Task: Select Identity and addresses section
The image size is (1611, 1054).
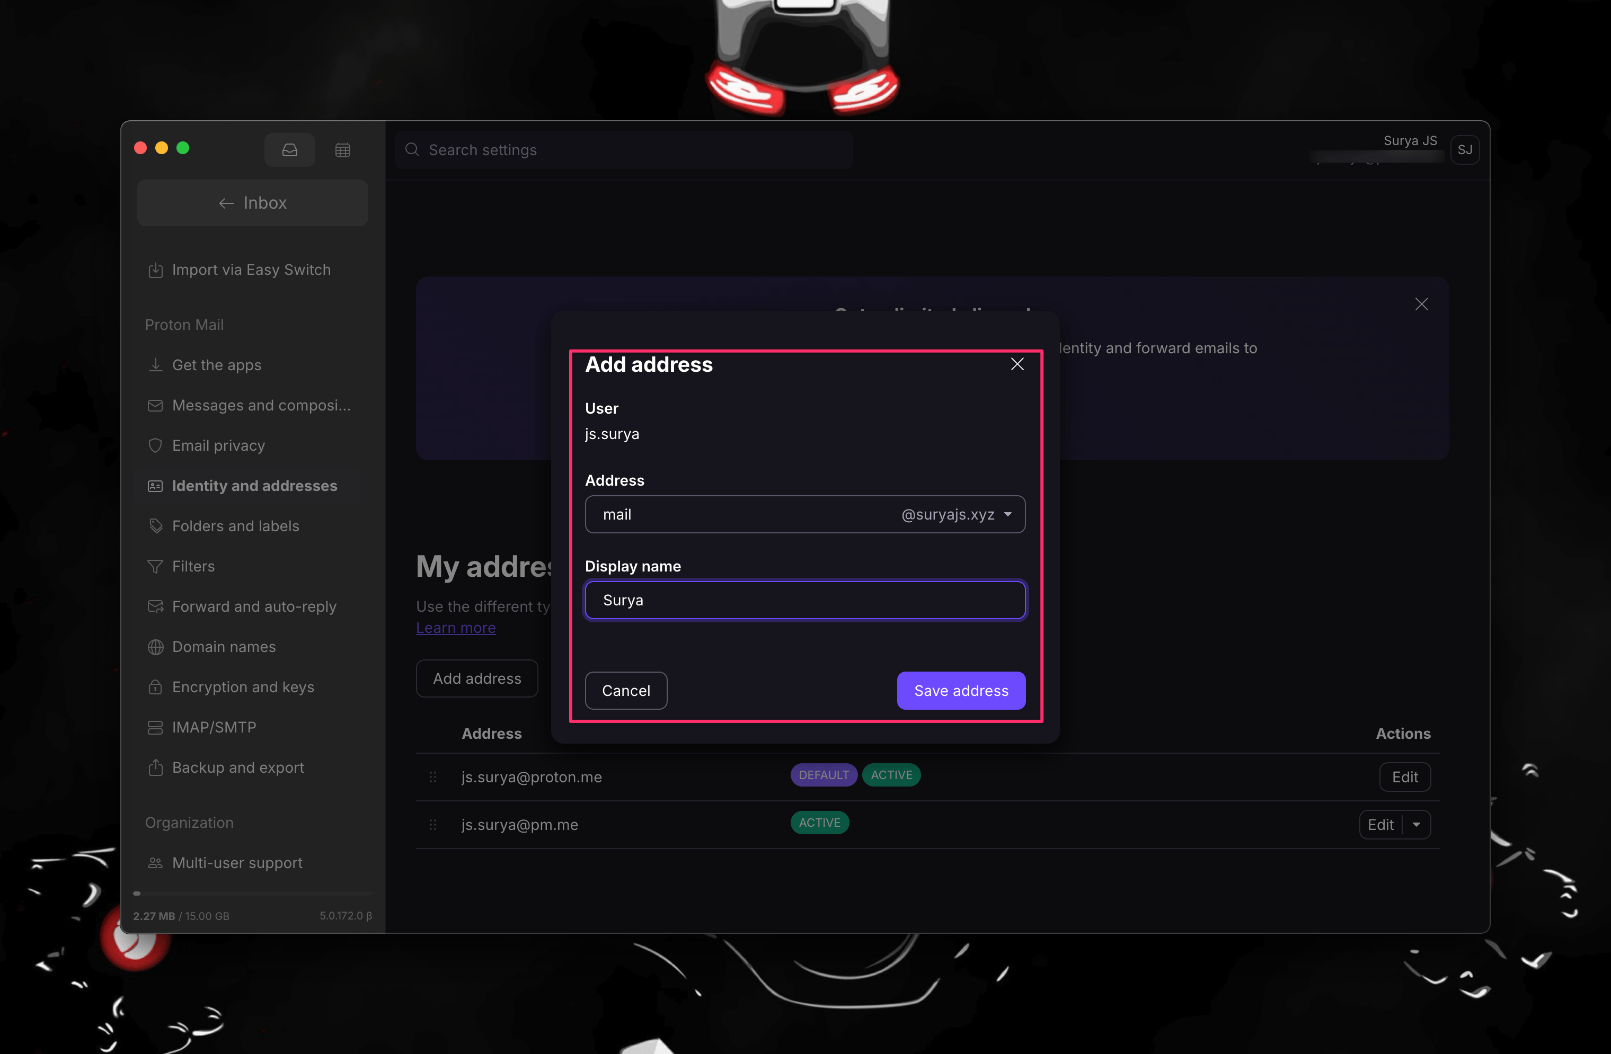Action: pyautogui.click(x=254, y=486)
